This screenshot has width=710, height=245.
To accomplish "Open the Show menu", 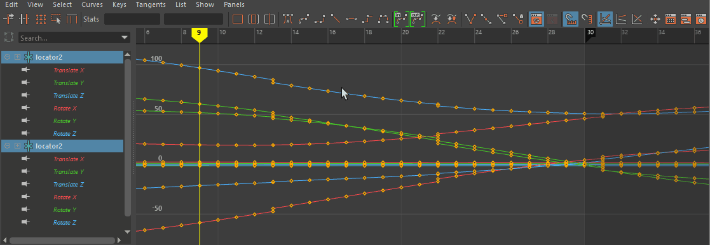I will click(x=205, y=4).
